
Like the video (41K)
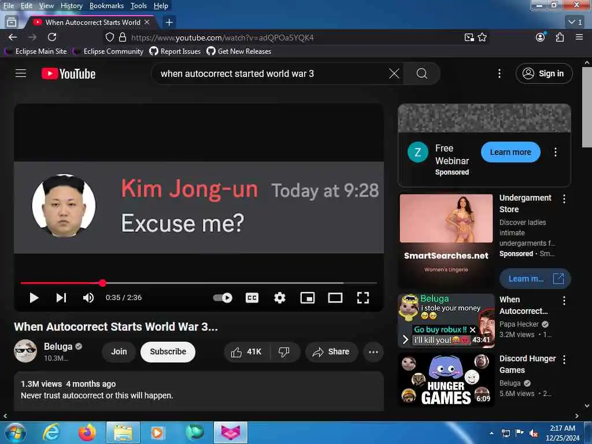tap(246, 352)
